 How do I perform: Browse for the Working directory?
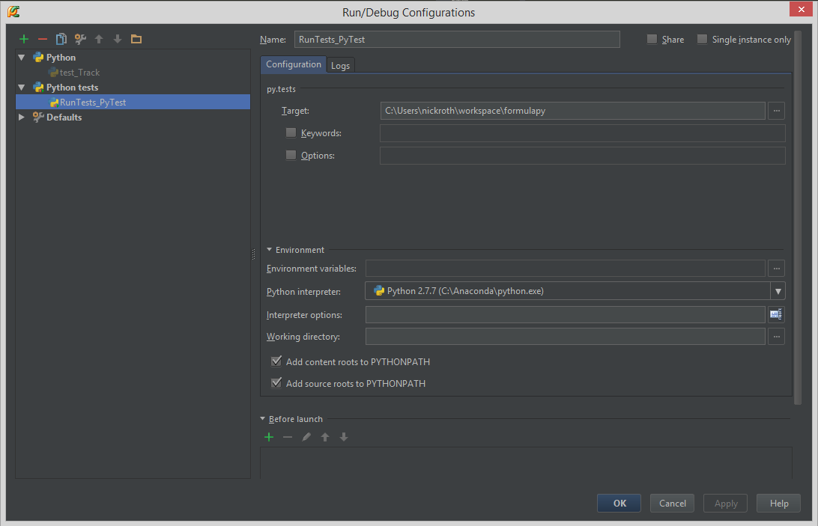pos(776,337)
